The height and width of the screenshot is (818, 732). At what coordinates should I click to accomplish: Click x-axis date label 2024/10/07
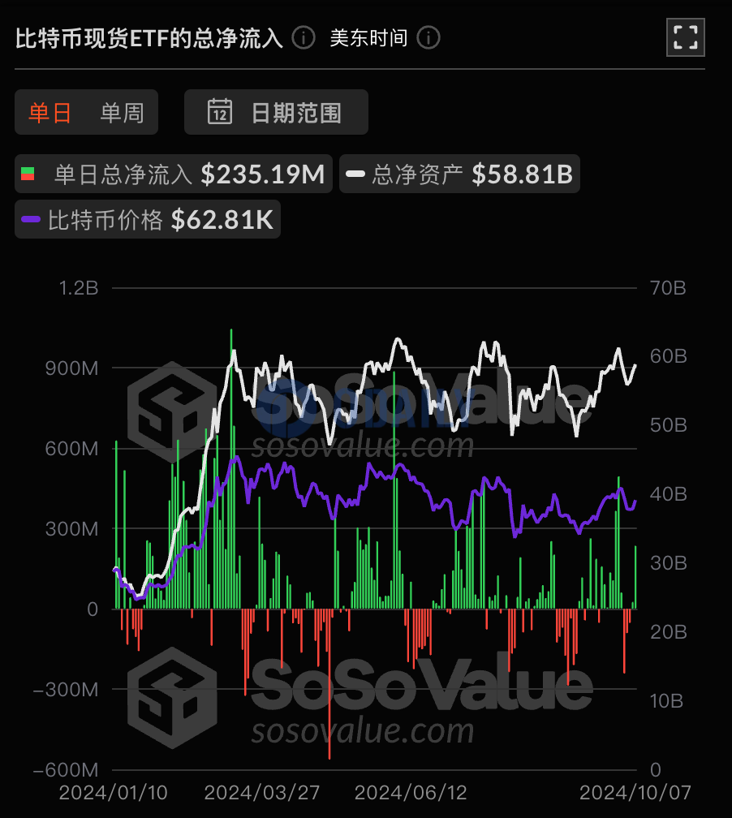(x=635, y=793)
